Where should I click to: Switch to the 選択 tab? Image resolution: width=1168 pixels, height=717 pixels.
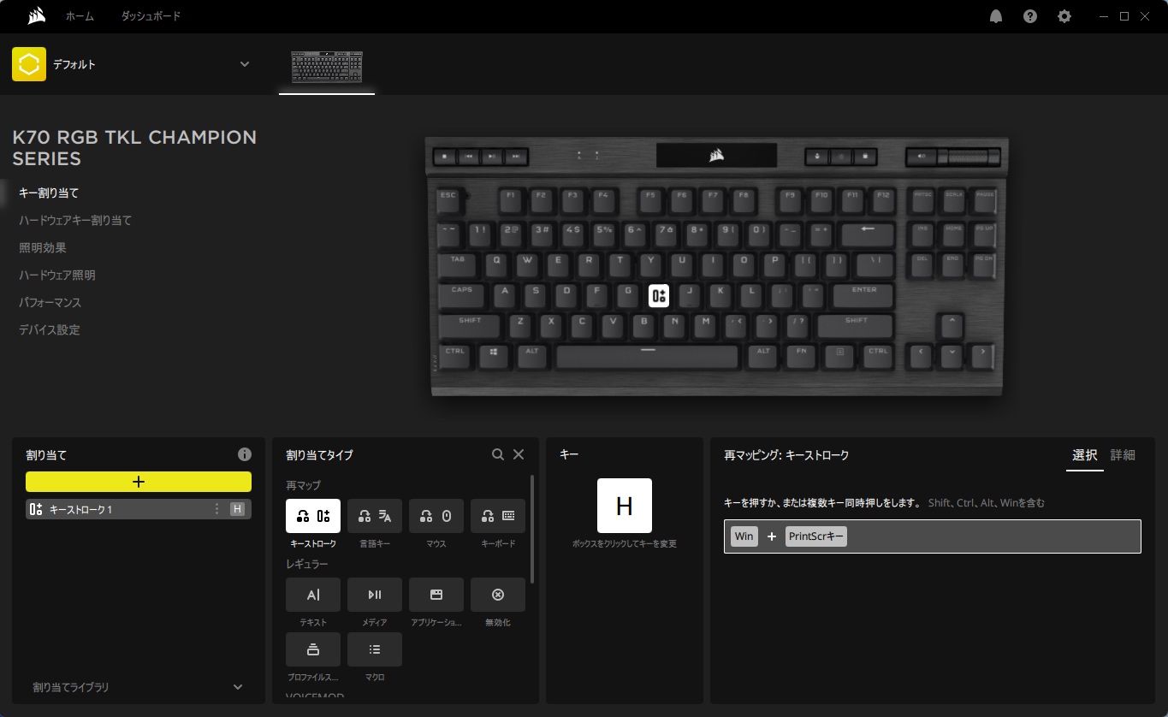(x=1085, y=455)
